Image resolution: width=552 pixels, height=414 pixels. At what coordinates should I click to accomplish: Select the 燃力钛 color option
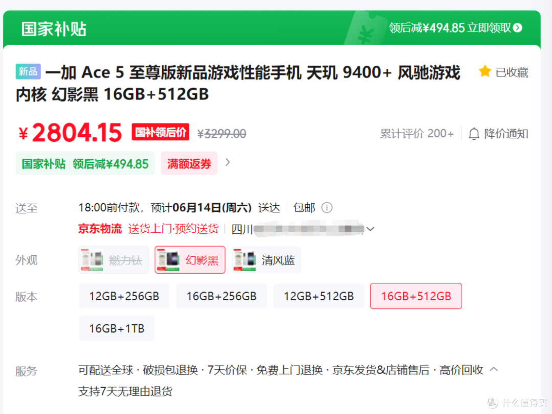point(113,260)
